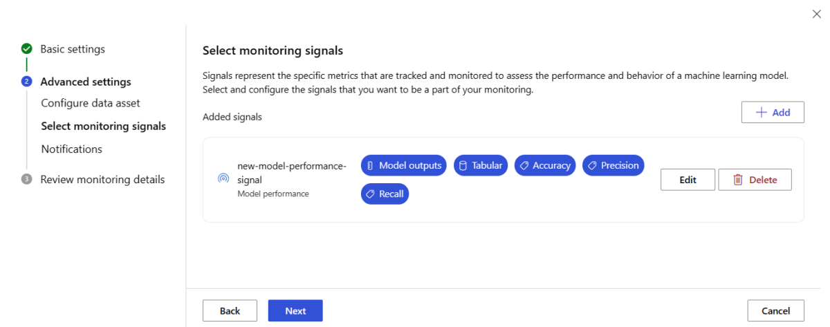Close the dialog with the X icon
Screen dimensions: 830x327
pos(816,14)
